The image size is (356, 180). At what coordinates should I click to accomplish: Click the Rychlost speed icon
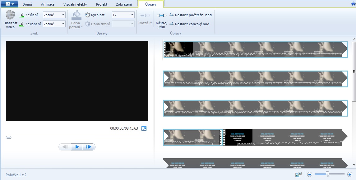(x=87, y=15)
